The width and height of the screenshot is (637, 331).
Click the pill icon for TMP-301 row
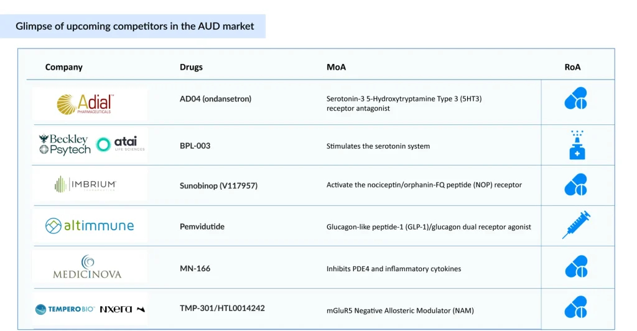pos(575,307)
